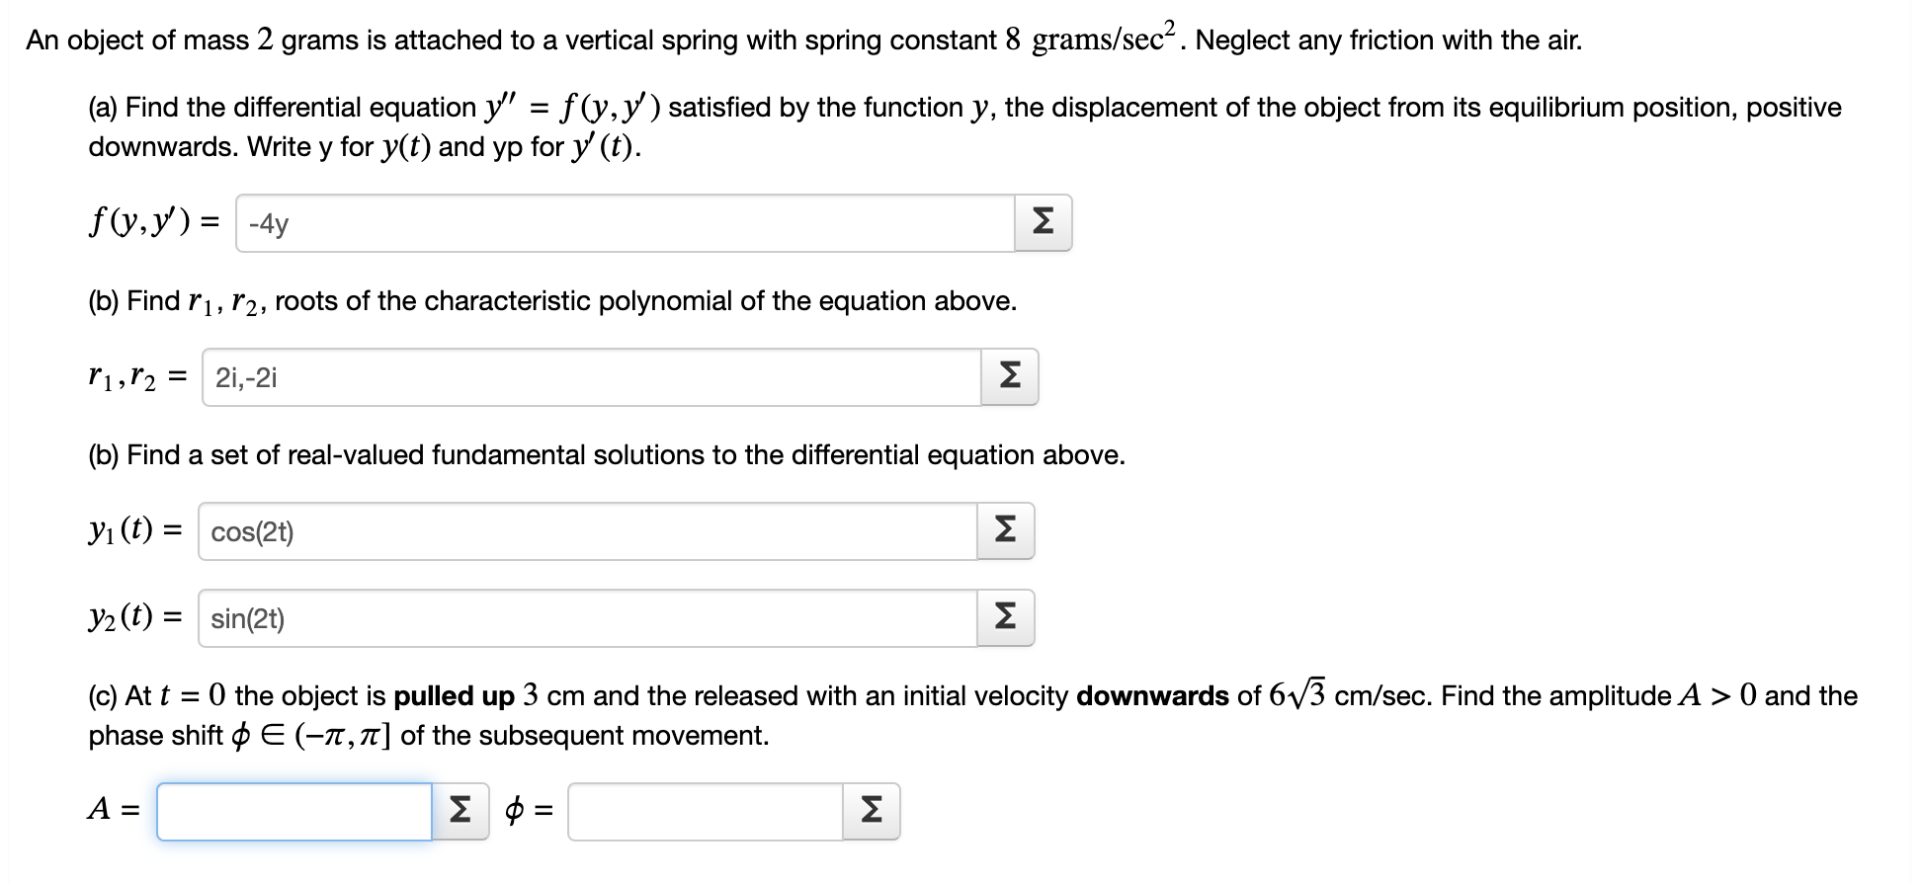Click the empty amplitude A input box

pyautogui.click(x=293, y=811)
